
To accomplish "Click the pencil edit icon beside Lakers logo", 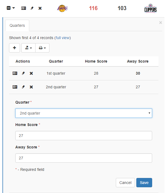I will [x=32, y=8].
